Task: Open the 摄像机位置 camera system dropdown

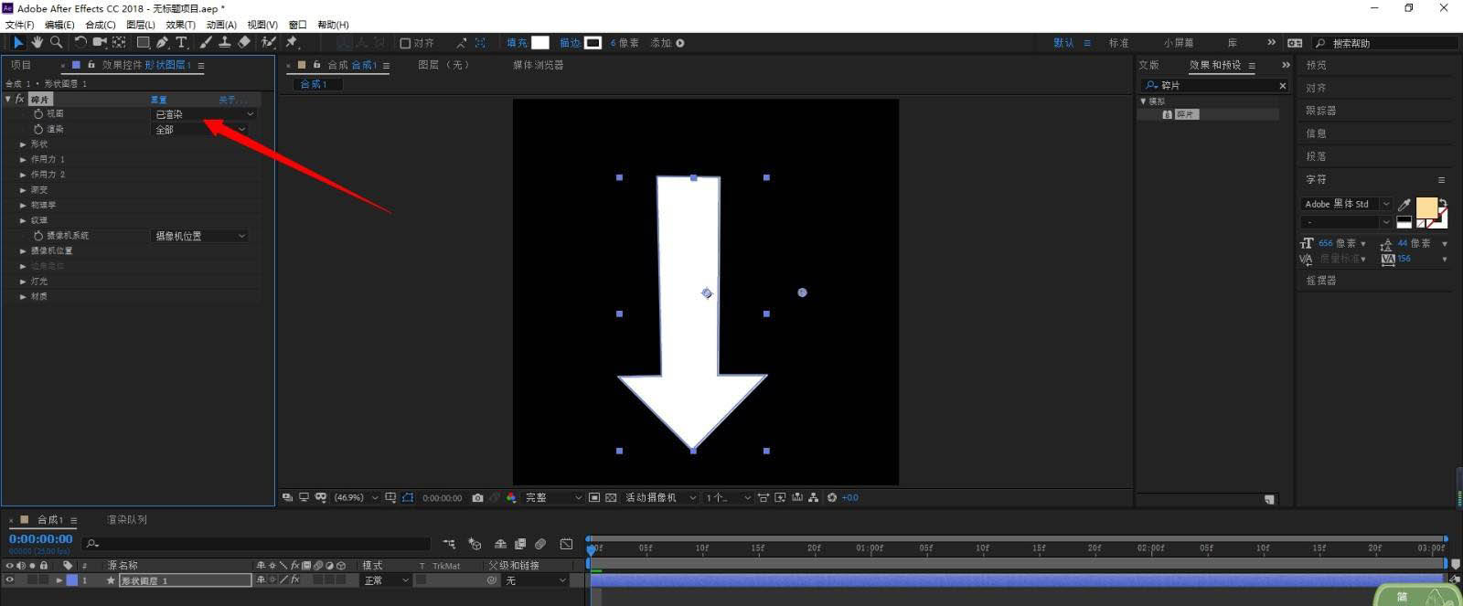Action: pyautogui.click(x=199, y=236)
